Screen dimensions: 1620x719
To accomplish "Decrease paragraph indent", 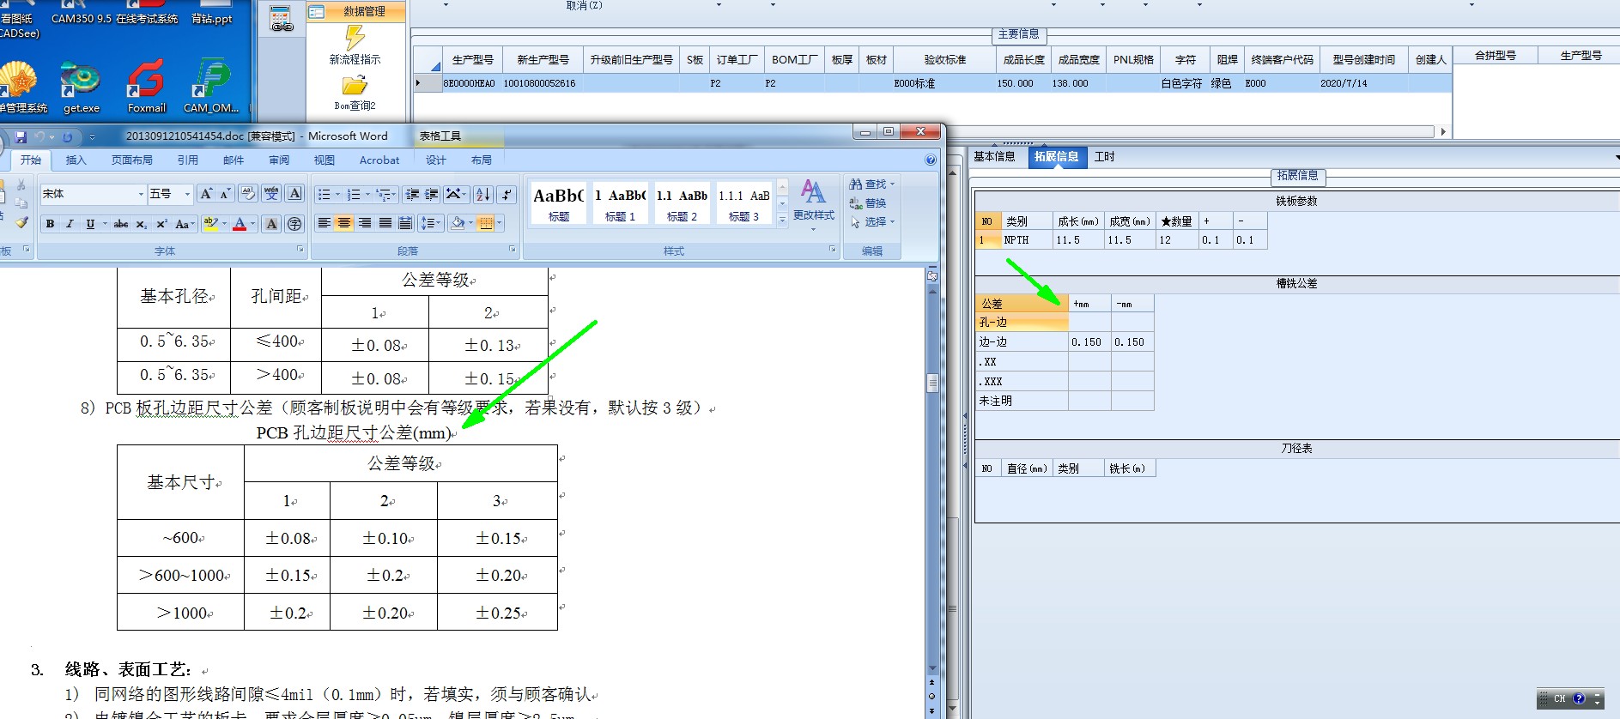I will [x=412, y=195].
